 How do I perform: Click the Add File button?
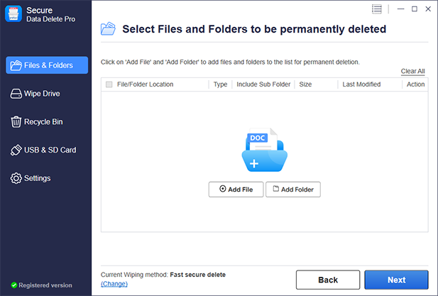point(236,190)
